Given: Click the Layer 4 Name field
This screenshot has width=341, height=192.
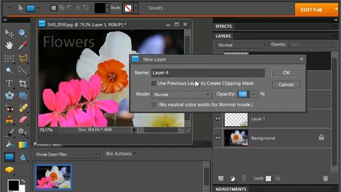Looking at the screenshot, I should (x=208, y=73).
